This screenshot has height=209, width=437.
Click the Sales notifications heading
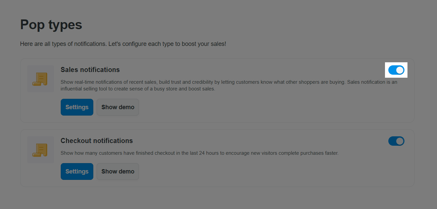(x=90, y=70)
